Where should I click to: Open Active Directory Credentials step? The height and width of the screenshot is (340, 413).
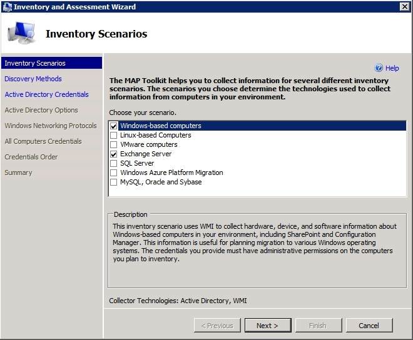click(x=47, y=94)
